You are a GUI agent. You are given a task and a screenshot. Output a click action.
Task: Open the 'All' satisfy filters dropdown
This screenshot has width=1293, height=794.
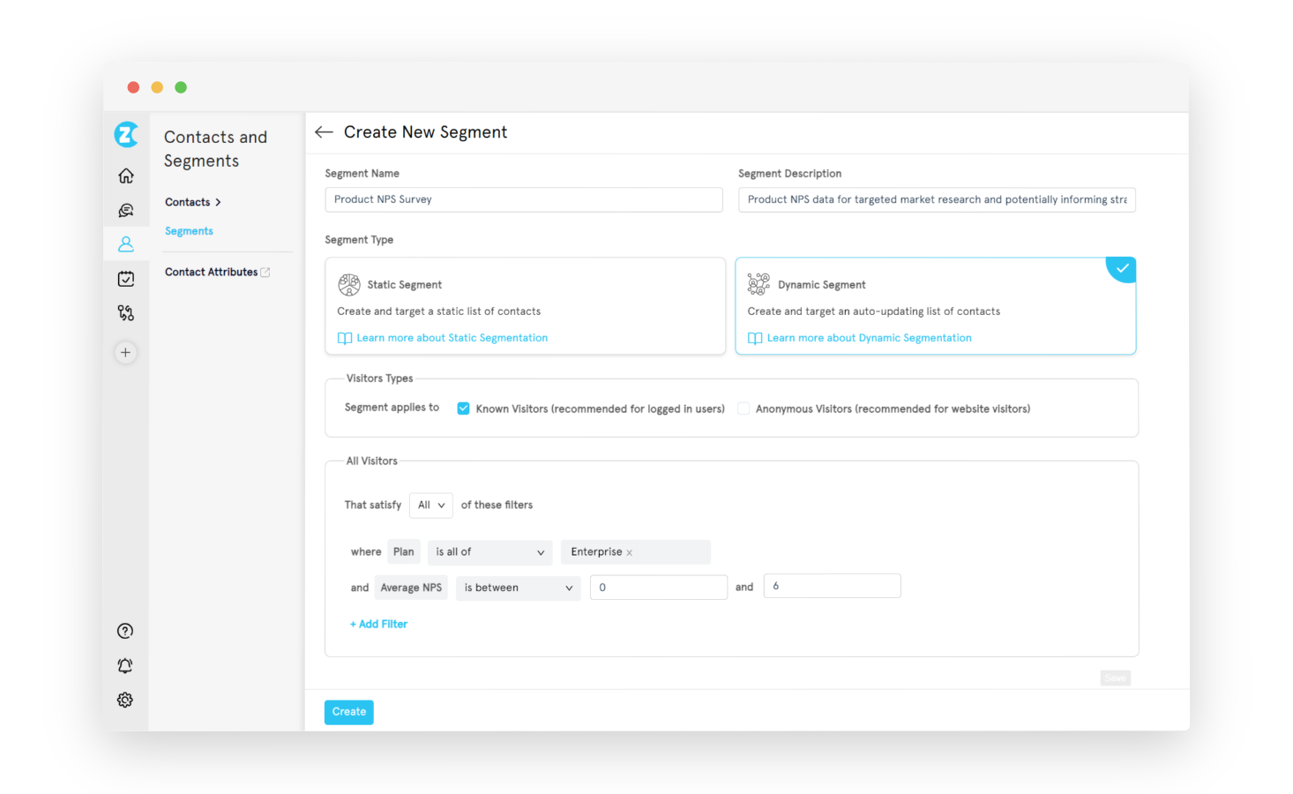(x=430, y=506)
